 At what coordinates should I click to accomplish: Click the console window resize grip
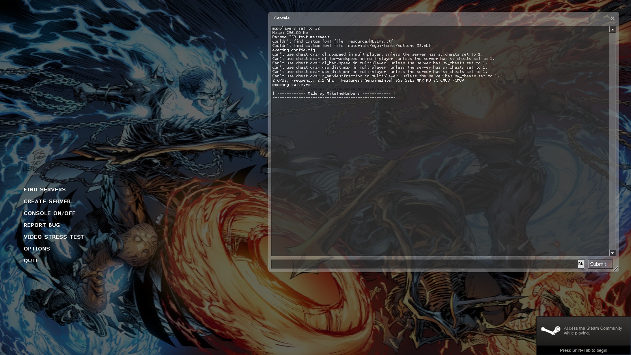click(x=616, y=269)
